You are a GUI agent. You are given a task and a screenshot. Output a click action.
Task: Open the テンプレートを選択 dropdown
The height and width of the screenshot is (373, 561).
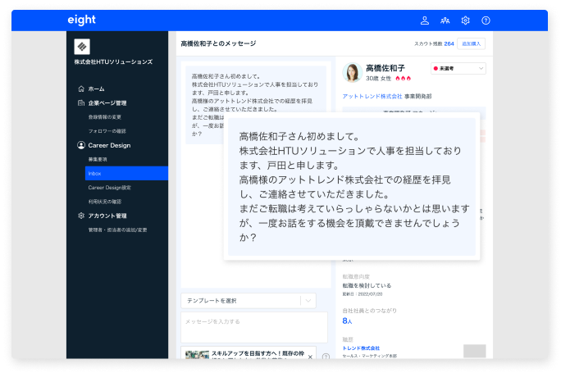pos(249,301)
